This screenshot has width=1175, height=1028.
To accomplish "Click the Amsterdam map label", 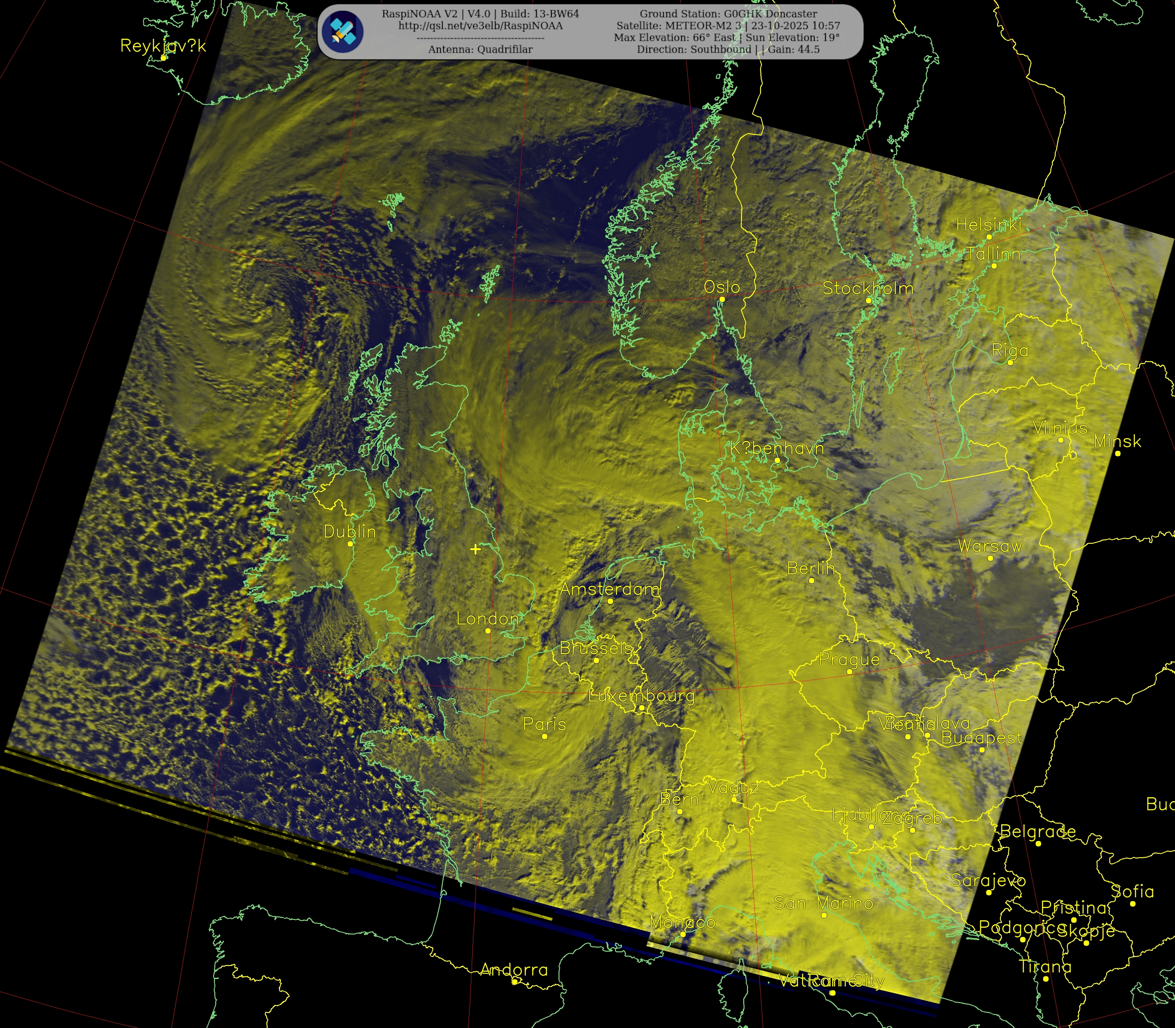I will pos(610,589).
